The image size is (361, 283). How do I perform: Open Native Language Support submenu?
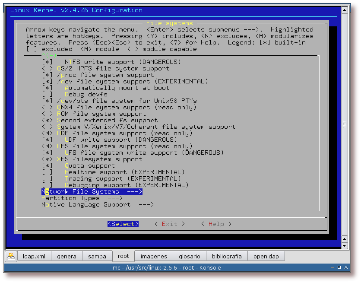[98, 204]
